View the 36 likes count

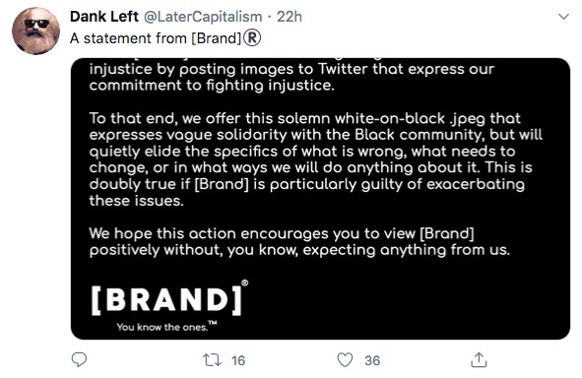pos(372,360)
